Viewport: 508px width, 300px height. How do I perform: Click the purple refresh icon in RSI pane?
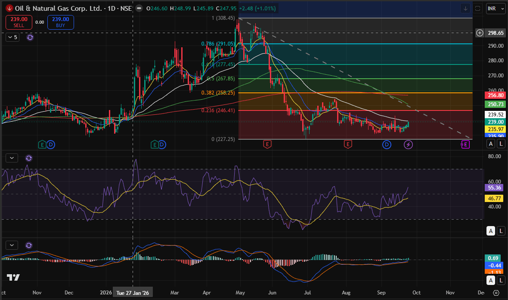pos(29,158)
